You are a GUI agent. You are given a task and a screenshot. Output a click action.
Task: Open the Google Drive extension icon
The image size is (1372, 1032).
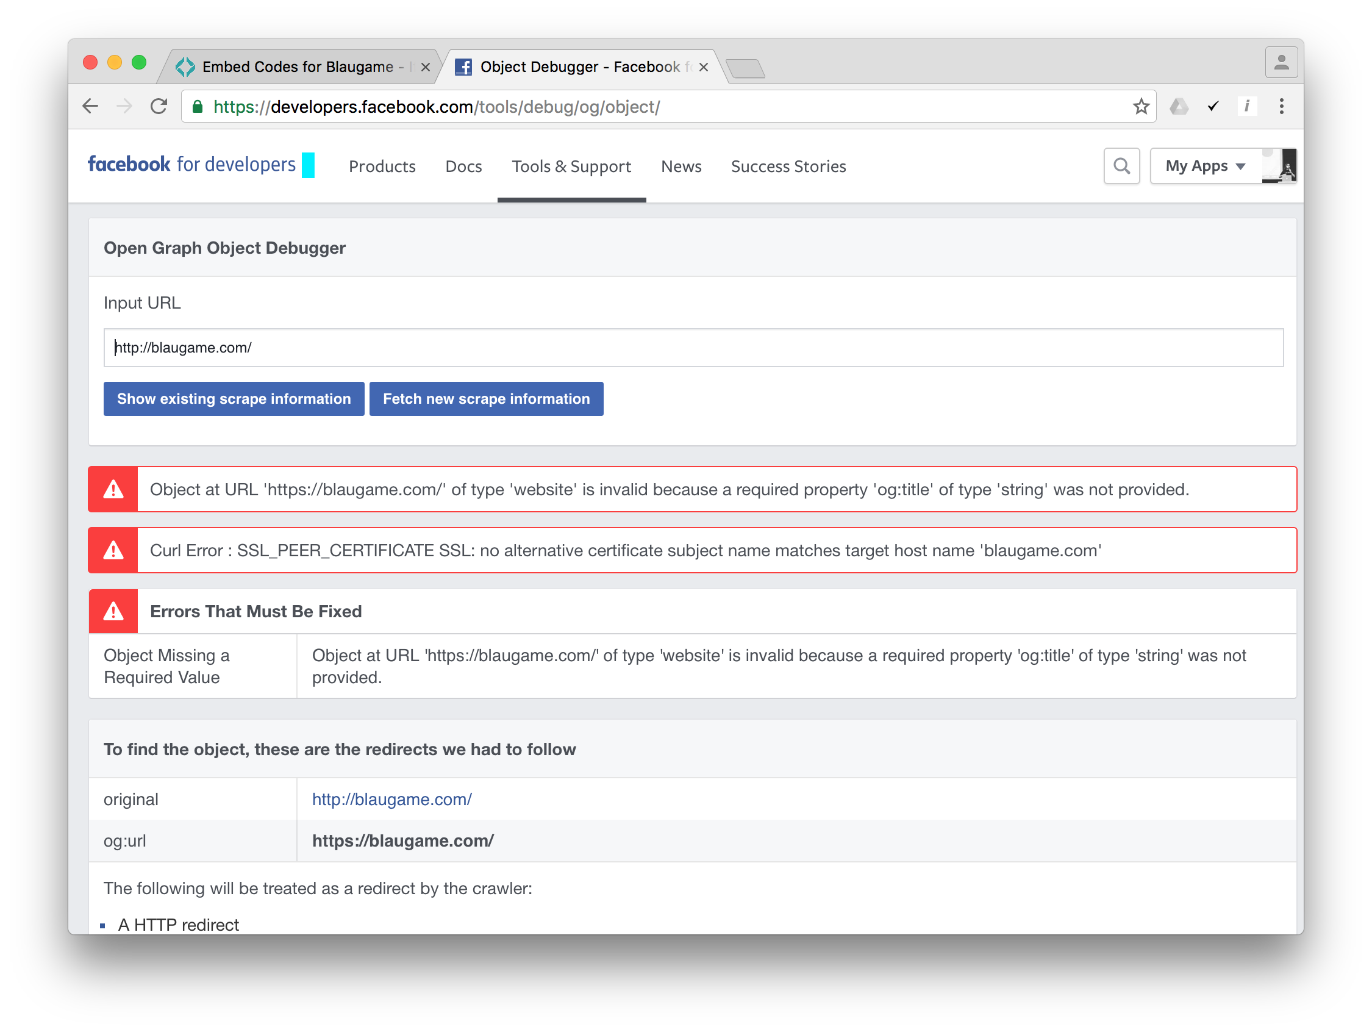[1179, 107]
